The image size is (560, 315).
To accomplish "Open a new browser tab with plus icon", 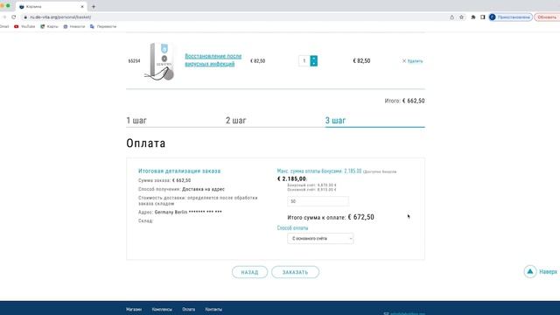I will tap(94, 6).
